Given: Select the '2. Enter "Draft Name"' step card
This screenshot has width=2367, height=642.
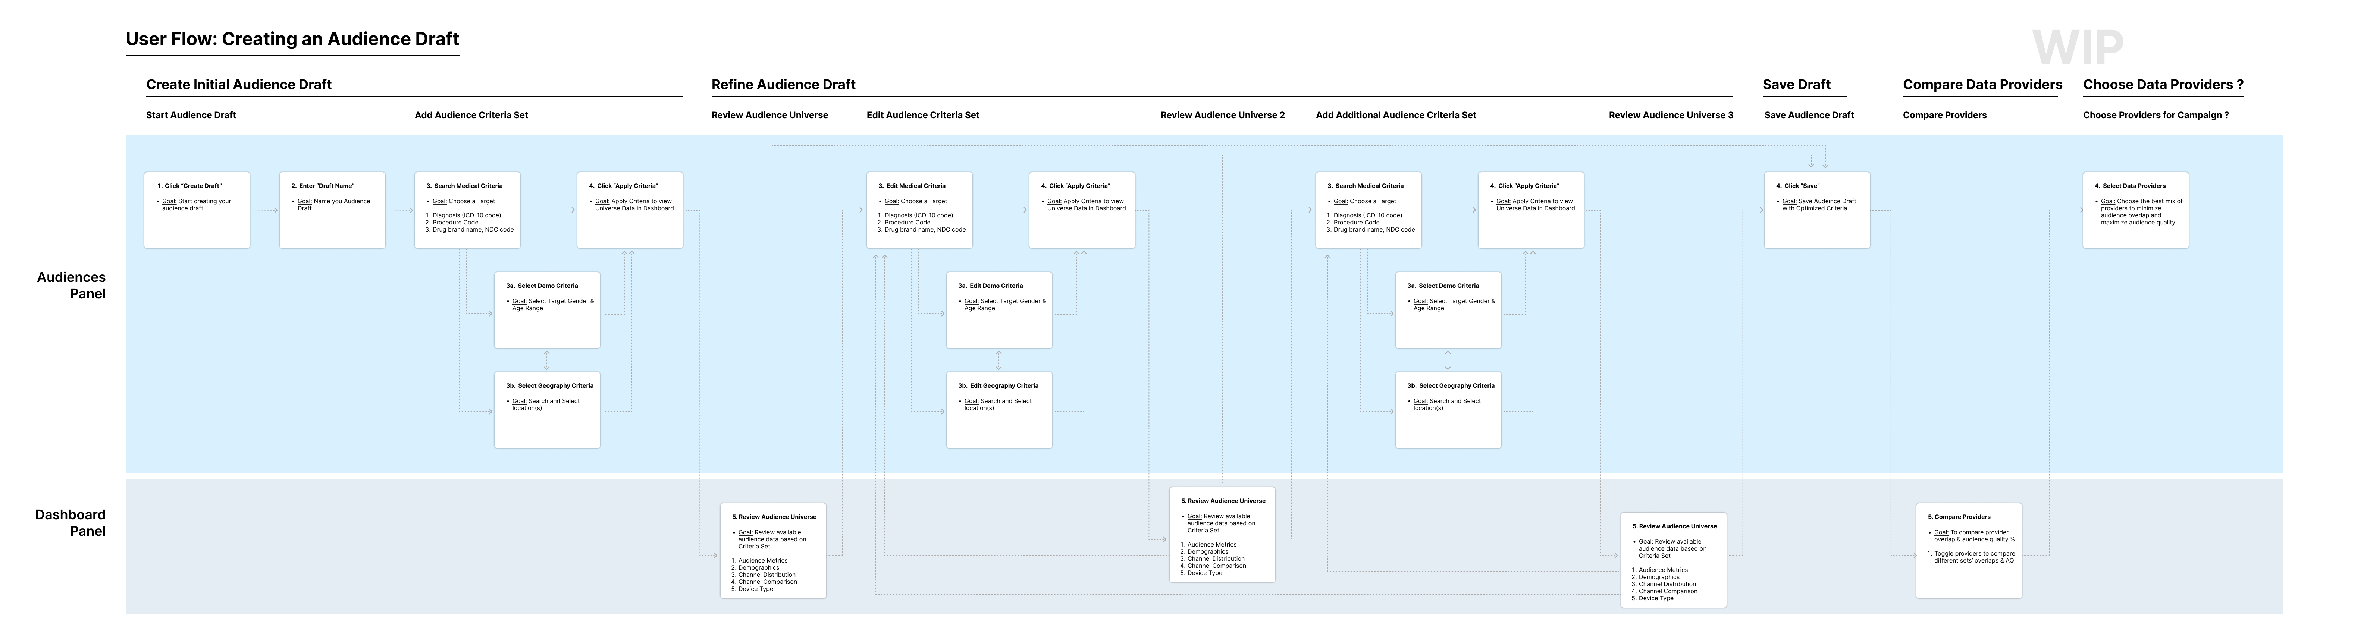Looking at the screenshot, I should pos(333,210).
